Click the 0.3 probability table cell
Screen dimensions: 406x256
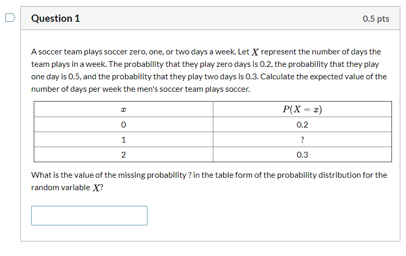(x=302, y=154)
